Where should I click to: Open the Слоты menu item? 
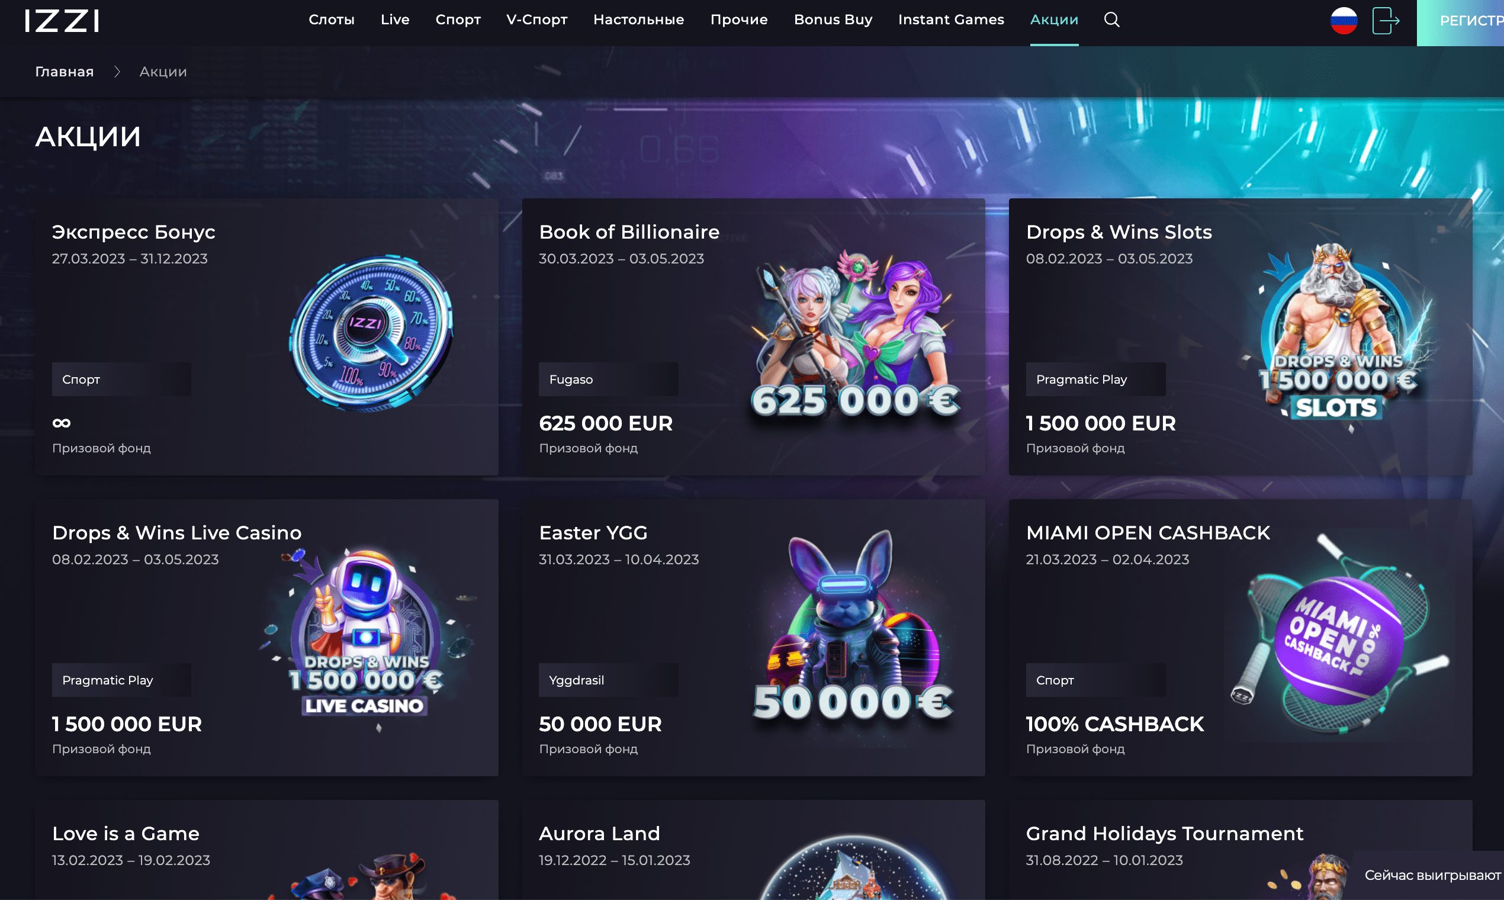[x=332, y=20]
